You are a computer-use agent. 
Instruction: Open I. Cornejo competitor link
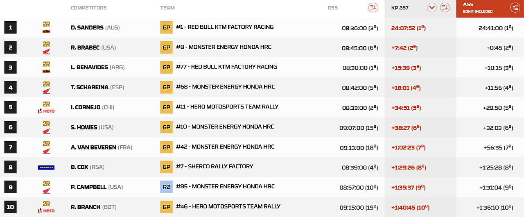coord(93,107)
